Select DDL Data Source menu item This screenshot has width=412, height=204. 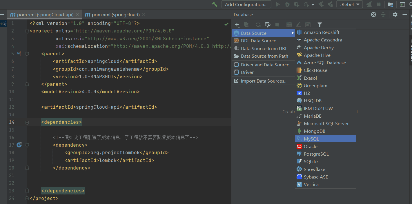pos(264,41)
